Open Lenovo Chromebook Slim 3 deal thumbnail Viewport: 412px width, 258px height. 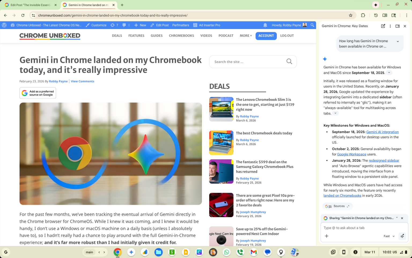pos(221,109)
